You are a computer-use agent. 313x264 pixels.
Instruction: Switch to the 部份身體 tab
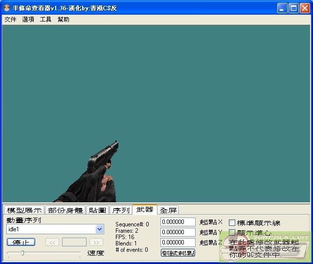pos(65,210)
